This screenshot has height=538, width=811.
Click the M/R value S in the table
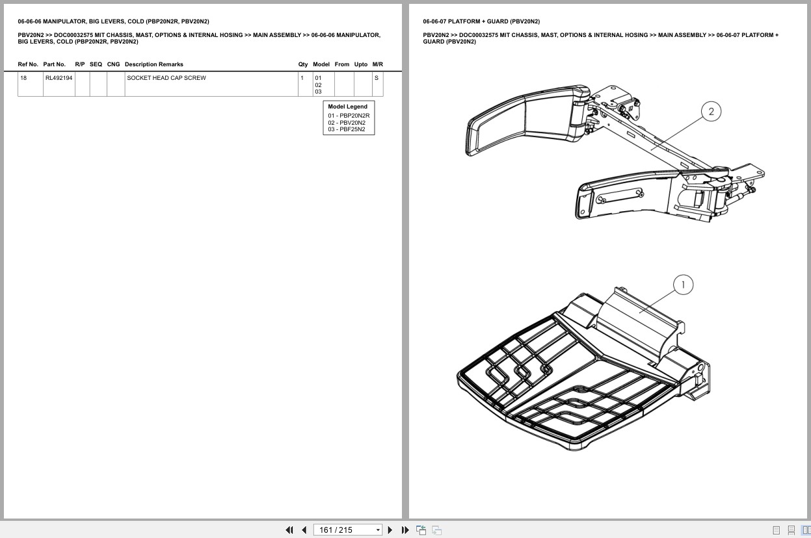click(x=377, y=78)
